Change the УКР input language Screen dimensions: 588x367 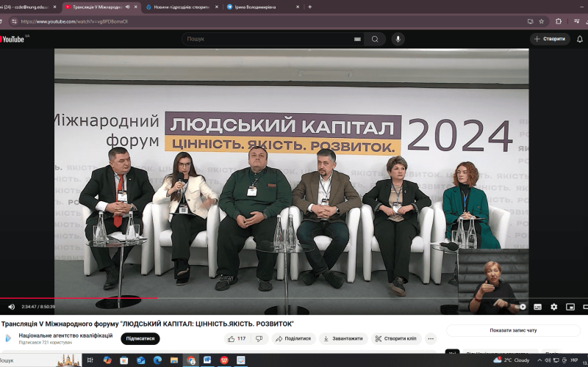click(x=574, y=360)
